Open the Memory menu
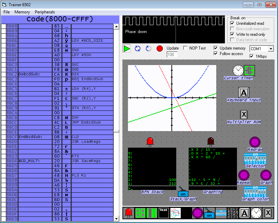This screenshot has width=278, height=223. [x=22, y=12]
